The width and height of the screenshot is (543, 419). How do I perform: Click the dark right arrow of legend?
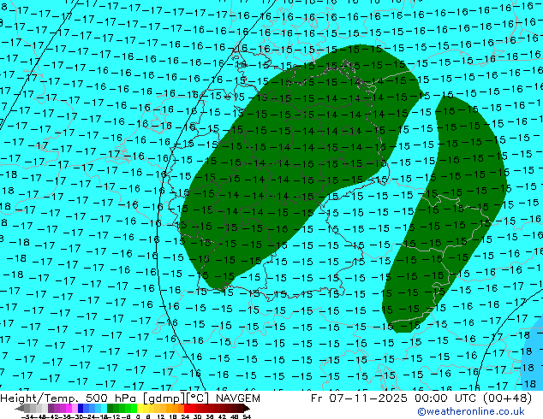(247, 408)
